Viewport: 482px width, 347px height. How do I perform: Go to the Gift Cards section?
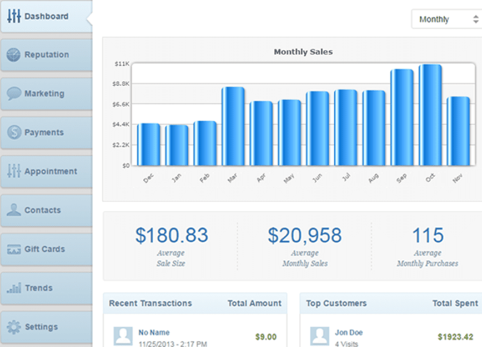pos(45,249)
